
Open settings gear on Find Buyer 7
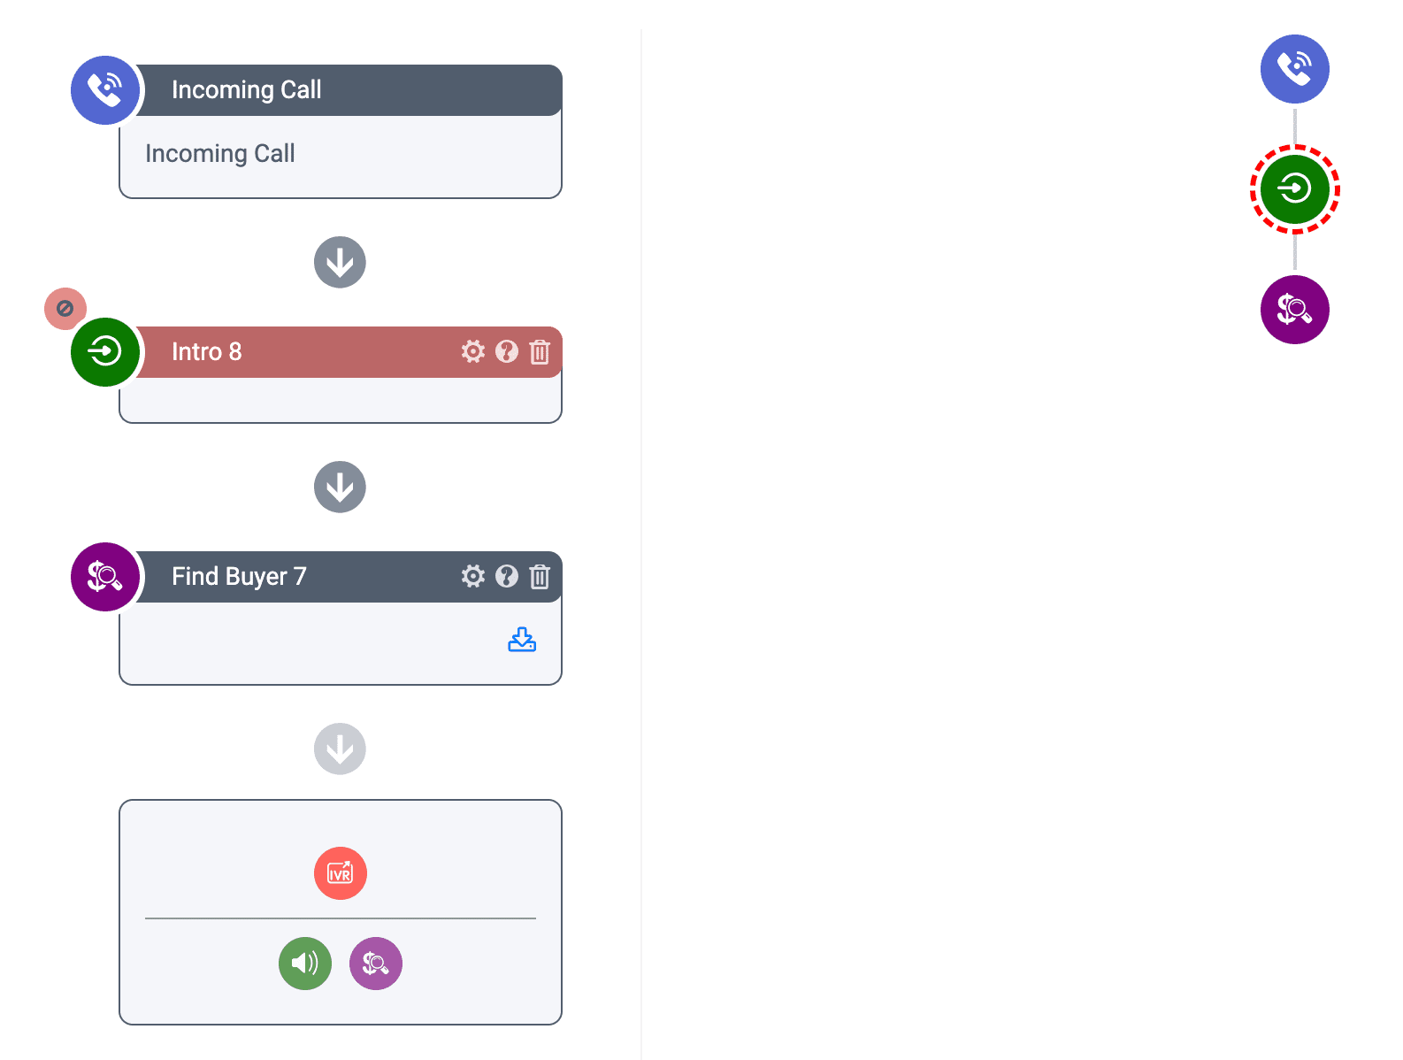point(473,576)
